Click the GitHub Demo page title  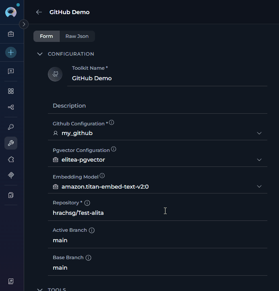click(x=70, y=12)
